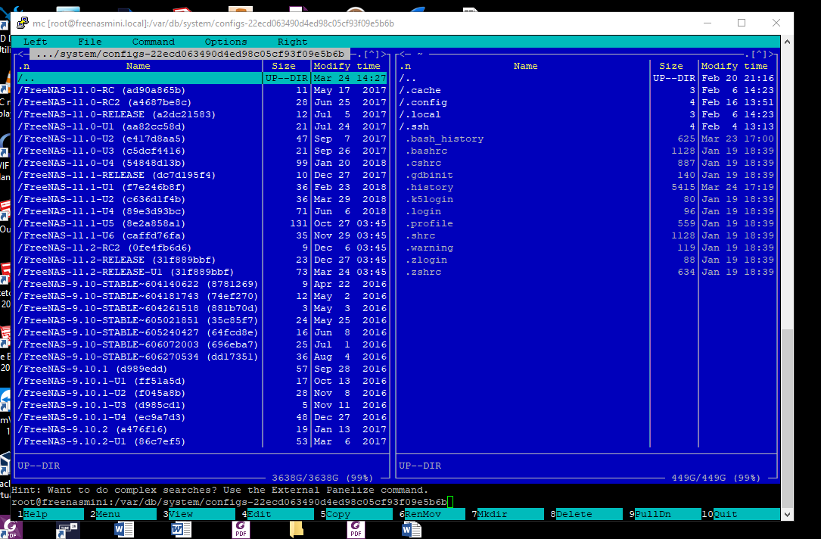
Task: Open the File menu in mc
Action: [89, 42]
